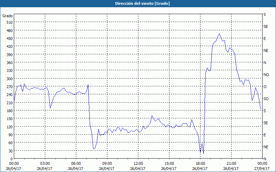The image size is (276, 172).
Task: Click the 03:00 time label
Action: [45, 164]
